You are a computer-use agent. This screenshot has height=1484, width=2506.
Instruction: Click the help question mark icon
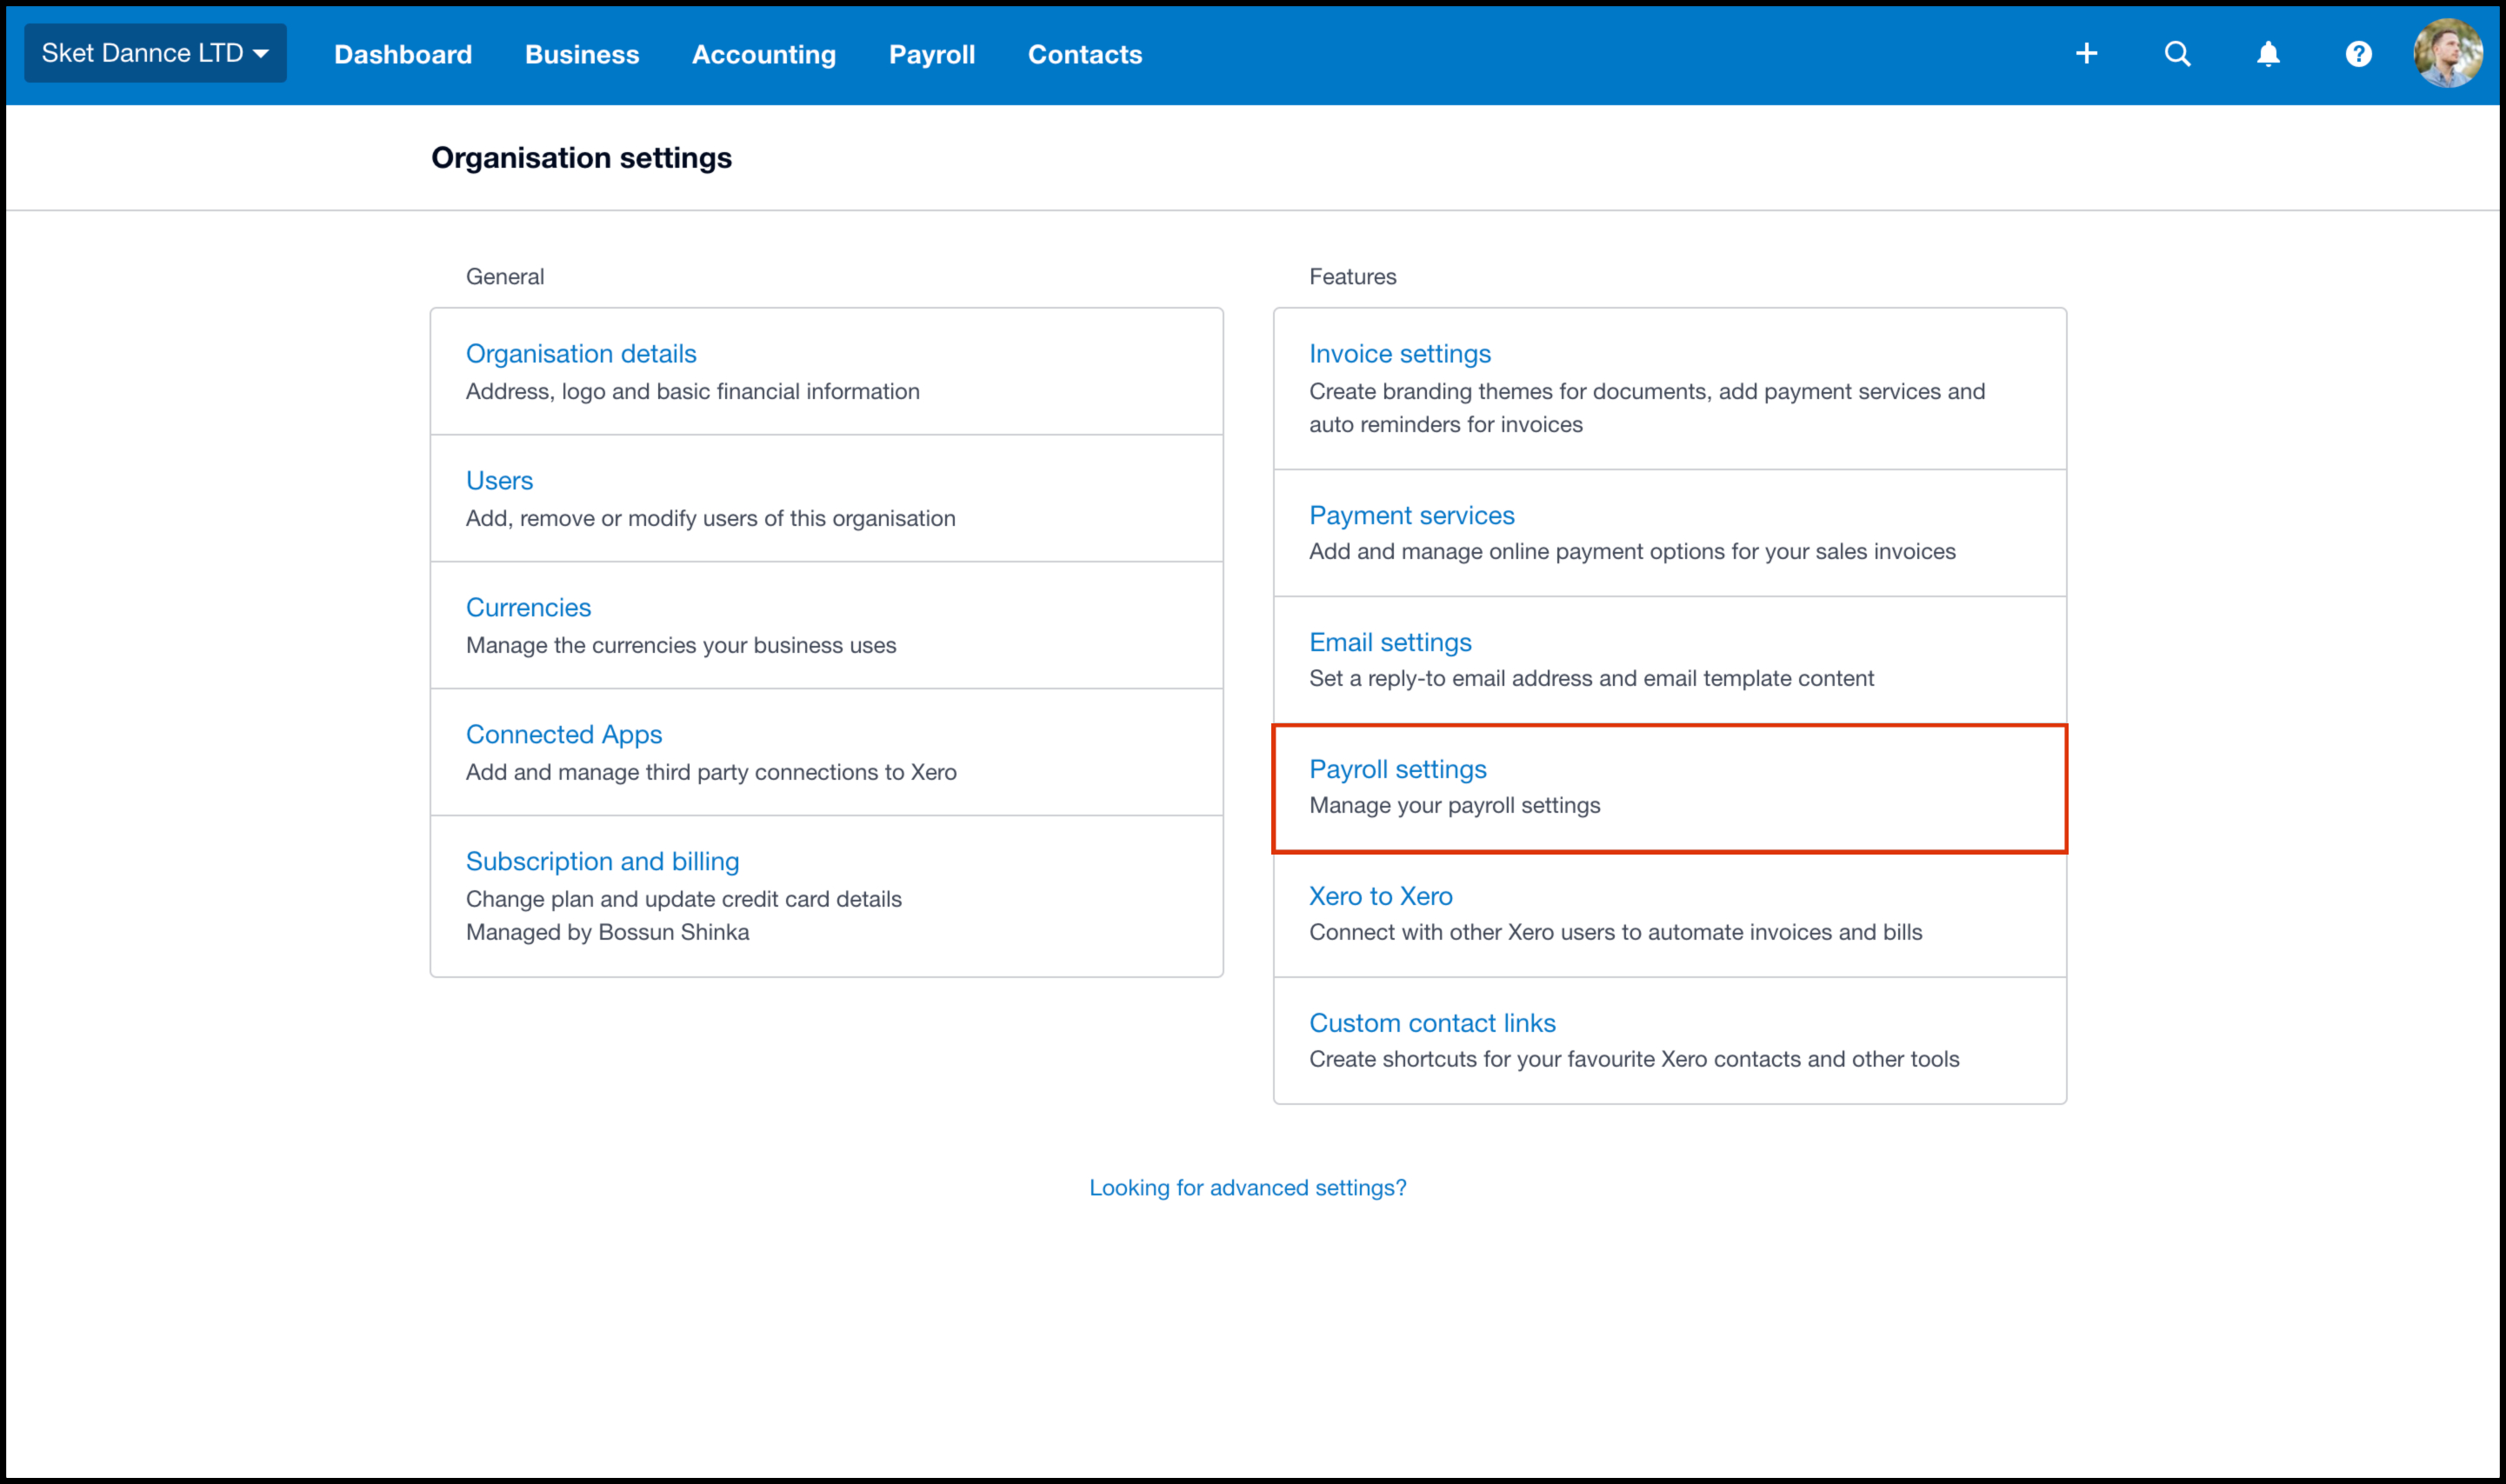point(2358,54)
